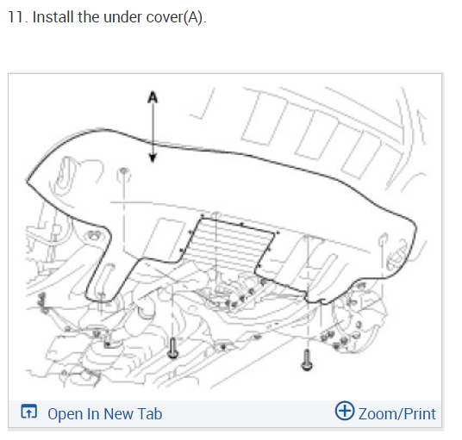
Task: Click the fastener circle left of cover tab
Action: [94, 236]
